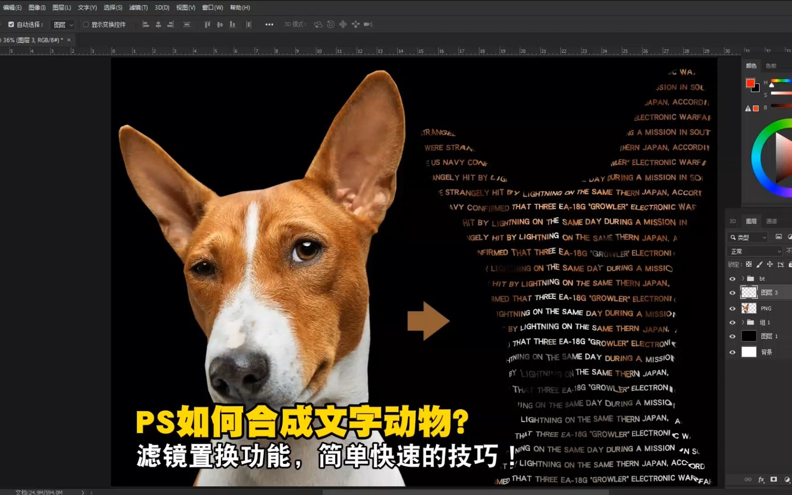This screenshot has width=792, height=495.
Task: Open the 文字(Y) menu
Action: point(87,7)
